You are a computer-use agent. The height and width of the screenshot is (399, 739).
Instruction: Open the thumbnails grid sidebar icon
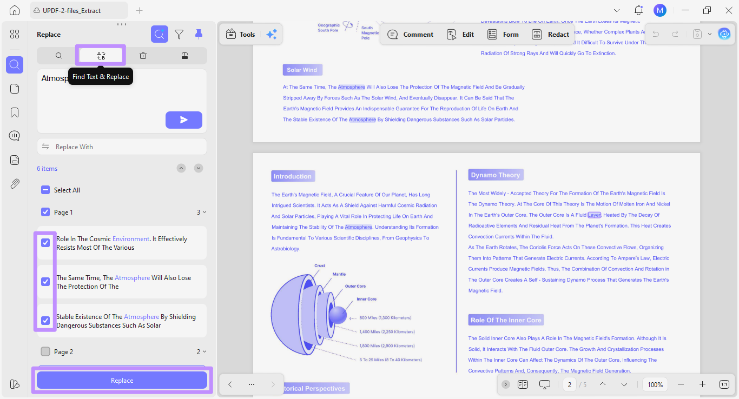[15, 34]
